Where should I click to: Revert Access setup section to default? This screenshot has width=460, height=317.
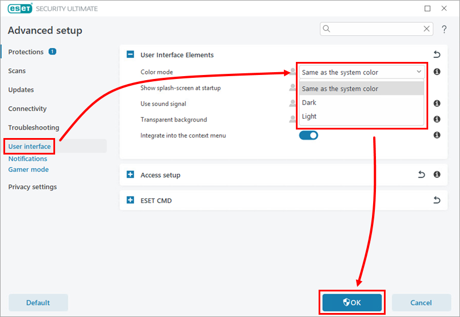click(421, 174)
